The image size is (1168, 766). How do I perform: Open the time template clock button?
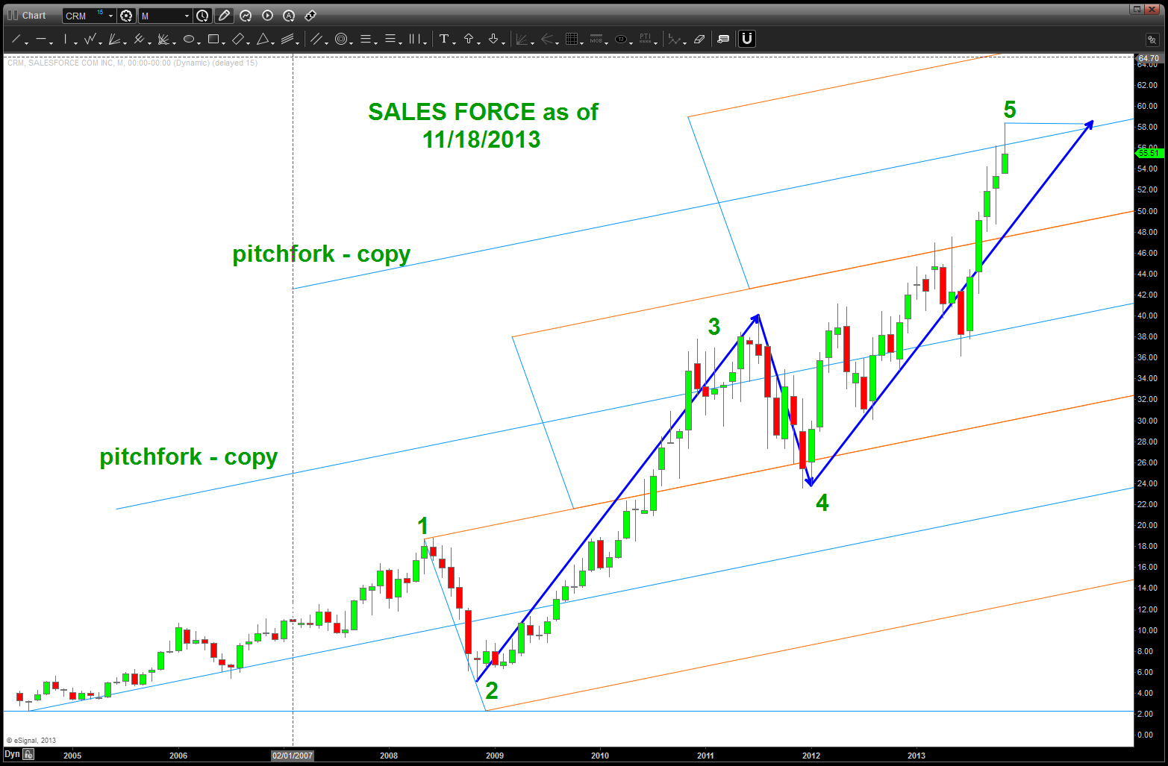click(x=202, y=16)
